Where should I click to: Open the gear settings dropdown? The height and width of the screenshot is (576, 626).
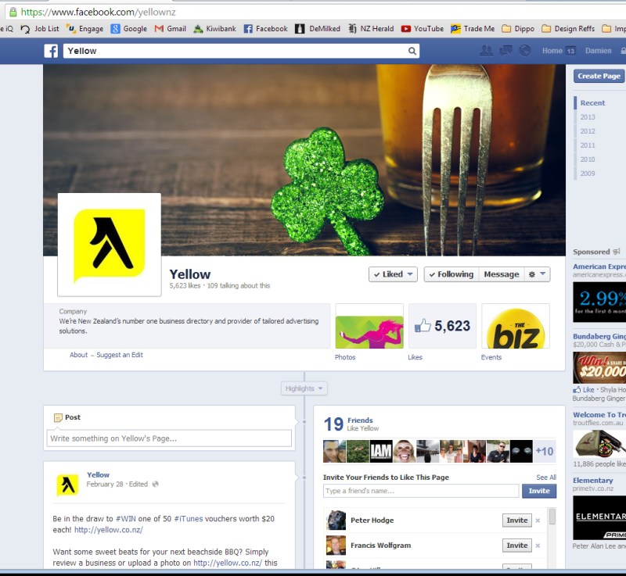[538, 274]
